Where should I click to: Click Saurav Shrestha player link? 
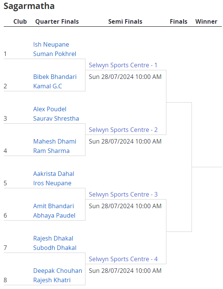56,118
